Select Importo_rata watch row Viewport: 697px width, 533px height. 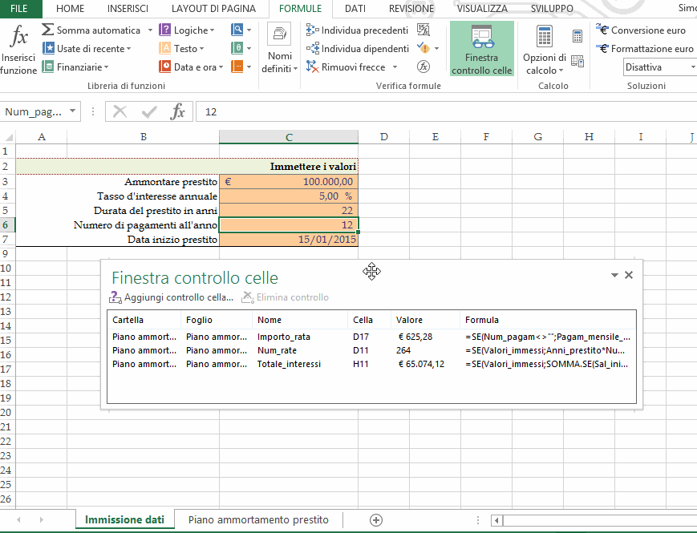click(371, 337)
